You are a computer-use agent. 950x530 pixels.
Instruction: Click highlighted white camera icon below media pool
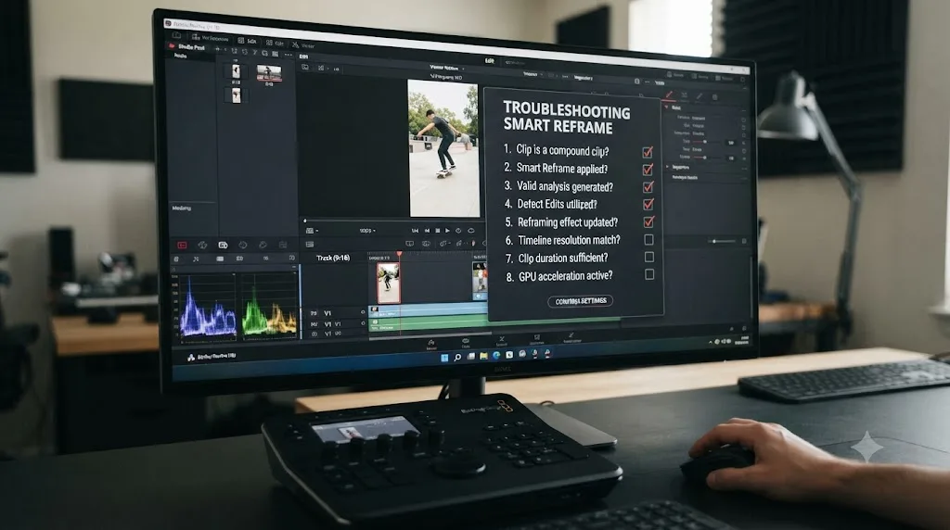[x=223, y=245]
